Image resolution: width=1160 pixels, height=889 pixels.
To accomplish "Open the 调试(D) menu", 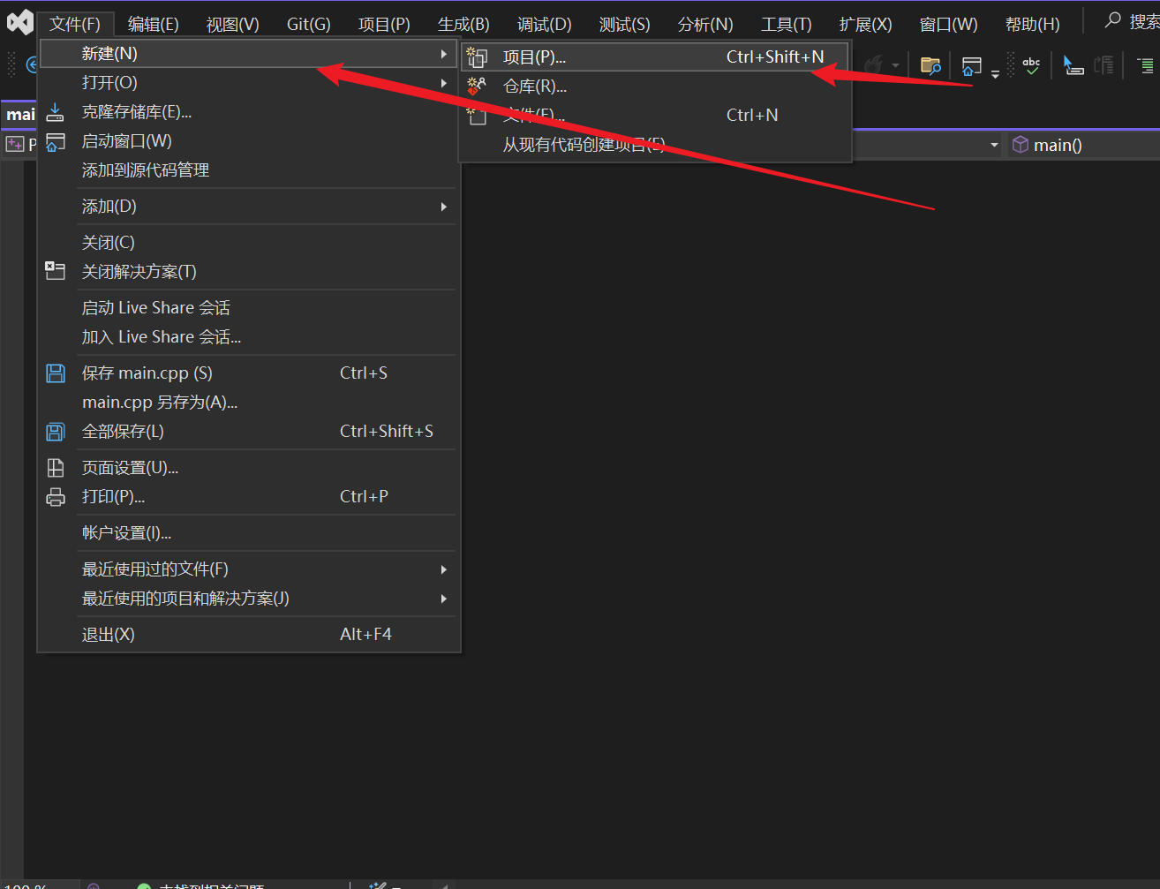I will click(x=544, y=24).
